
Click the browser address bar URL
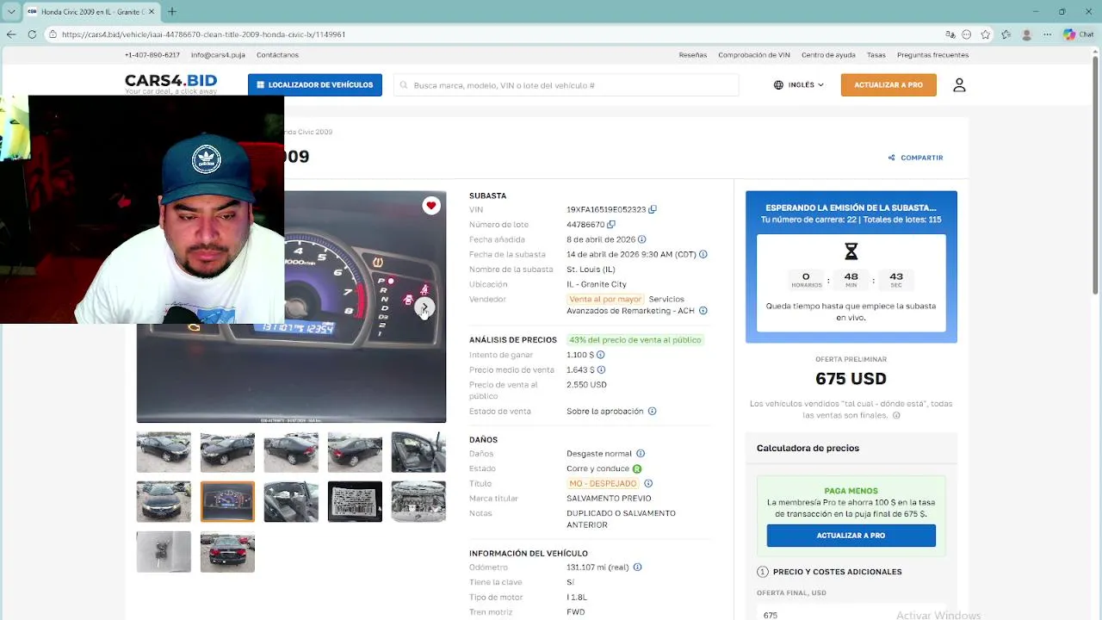coord(203,34)
